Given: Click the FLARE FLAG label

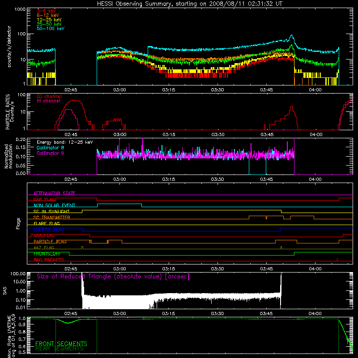Looking at the screenshot, I should tap(47, 223).
